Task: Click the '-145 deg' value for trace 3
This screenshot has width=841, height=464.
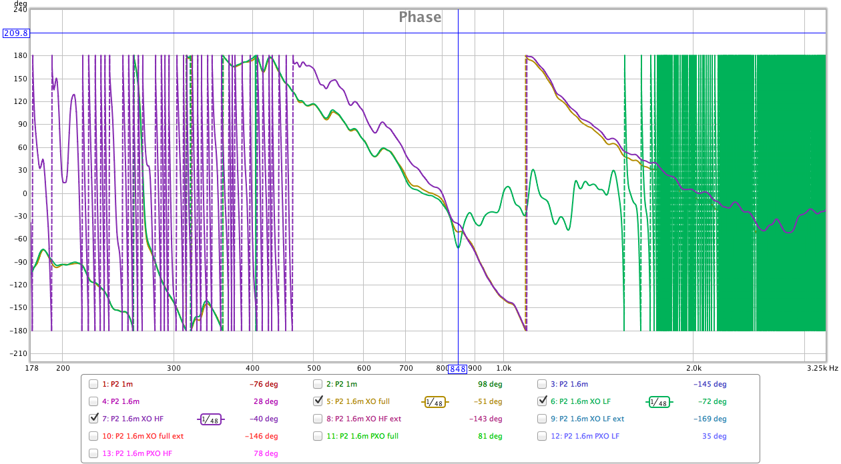Action: click(710, 384)
